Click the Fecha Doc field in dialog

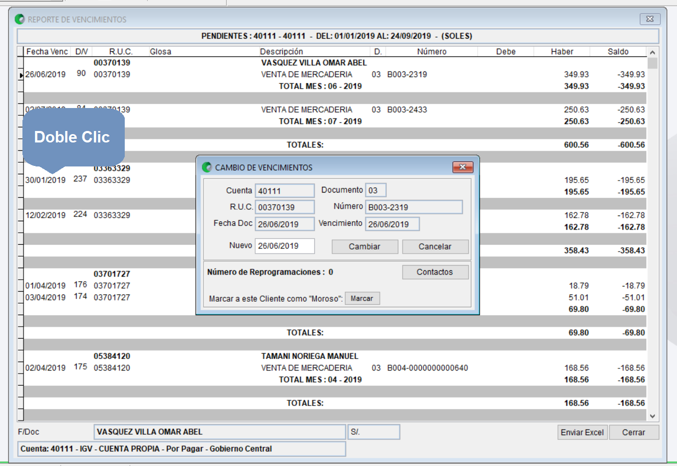(285, 224)
